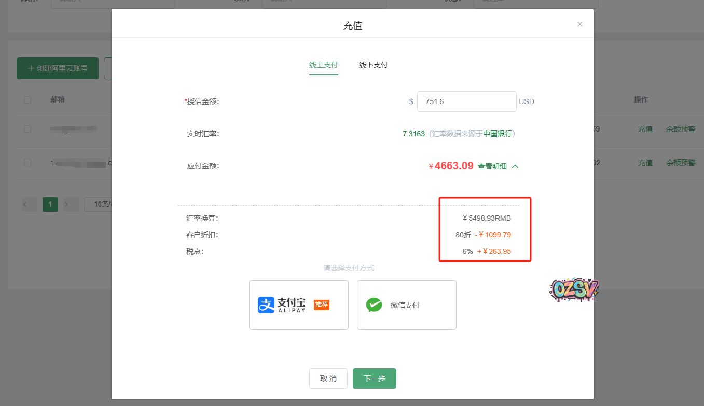704x406 pixels.
Task: Click the OZSV graffiti sticker
Action: [574, 290]
